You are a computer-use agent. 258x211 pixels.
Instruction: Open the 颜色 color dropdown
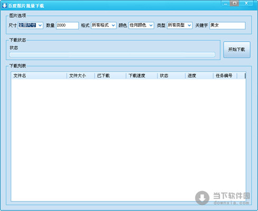tap(141, 25)
